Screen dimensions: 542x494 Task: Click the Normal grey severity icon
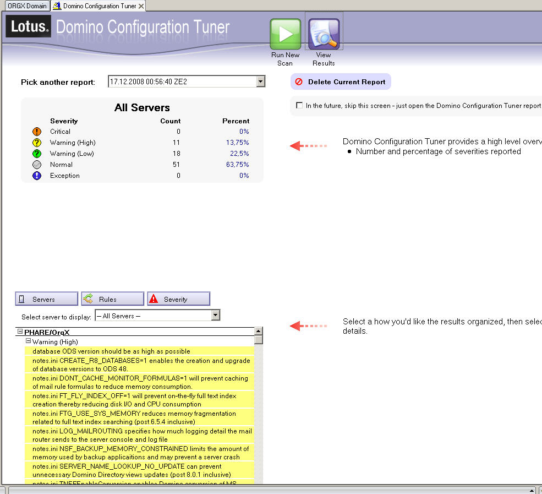[37, 165]
